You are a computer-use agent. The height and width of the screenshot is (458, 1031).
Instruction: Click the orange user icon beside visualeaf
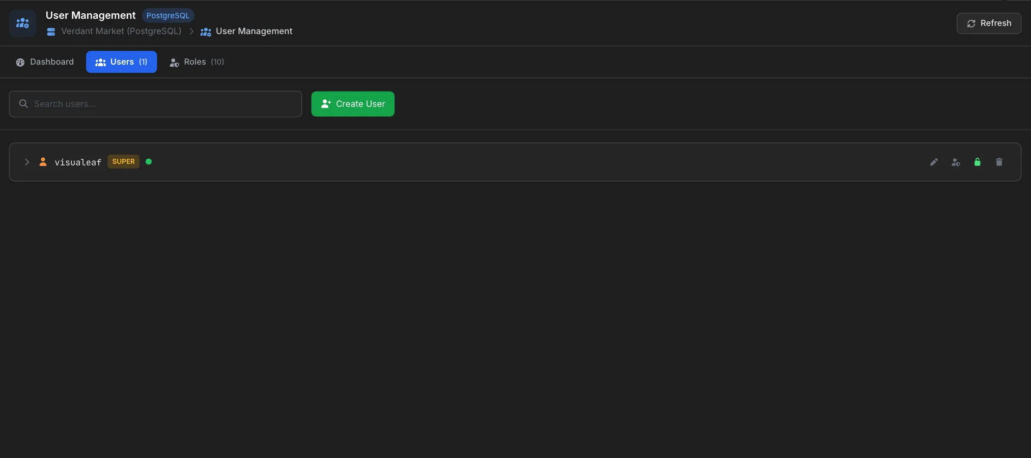point(43,162)
